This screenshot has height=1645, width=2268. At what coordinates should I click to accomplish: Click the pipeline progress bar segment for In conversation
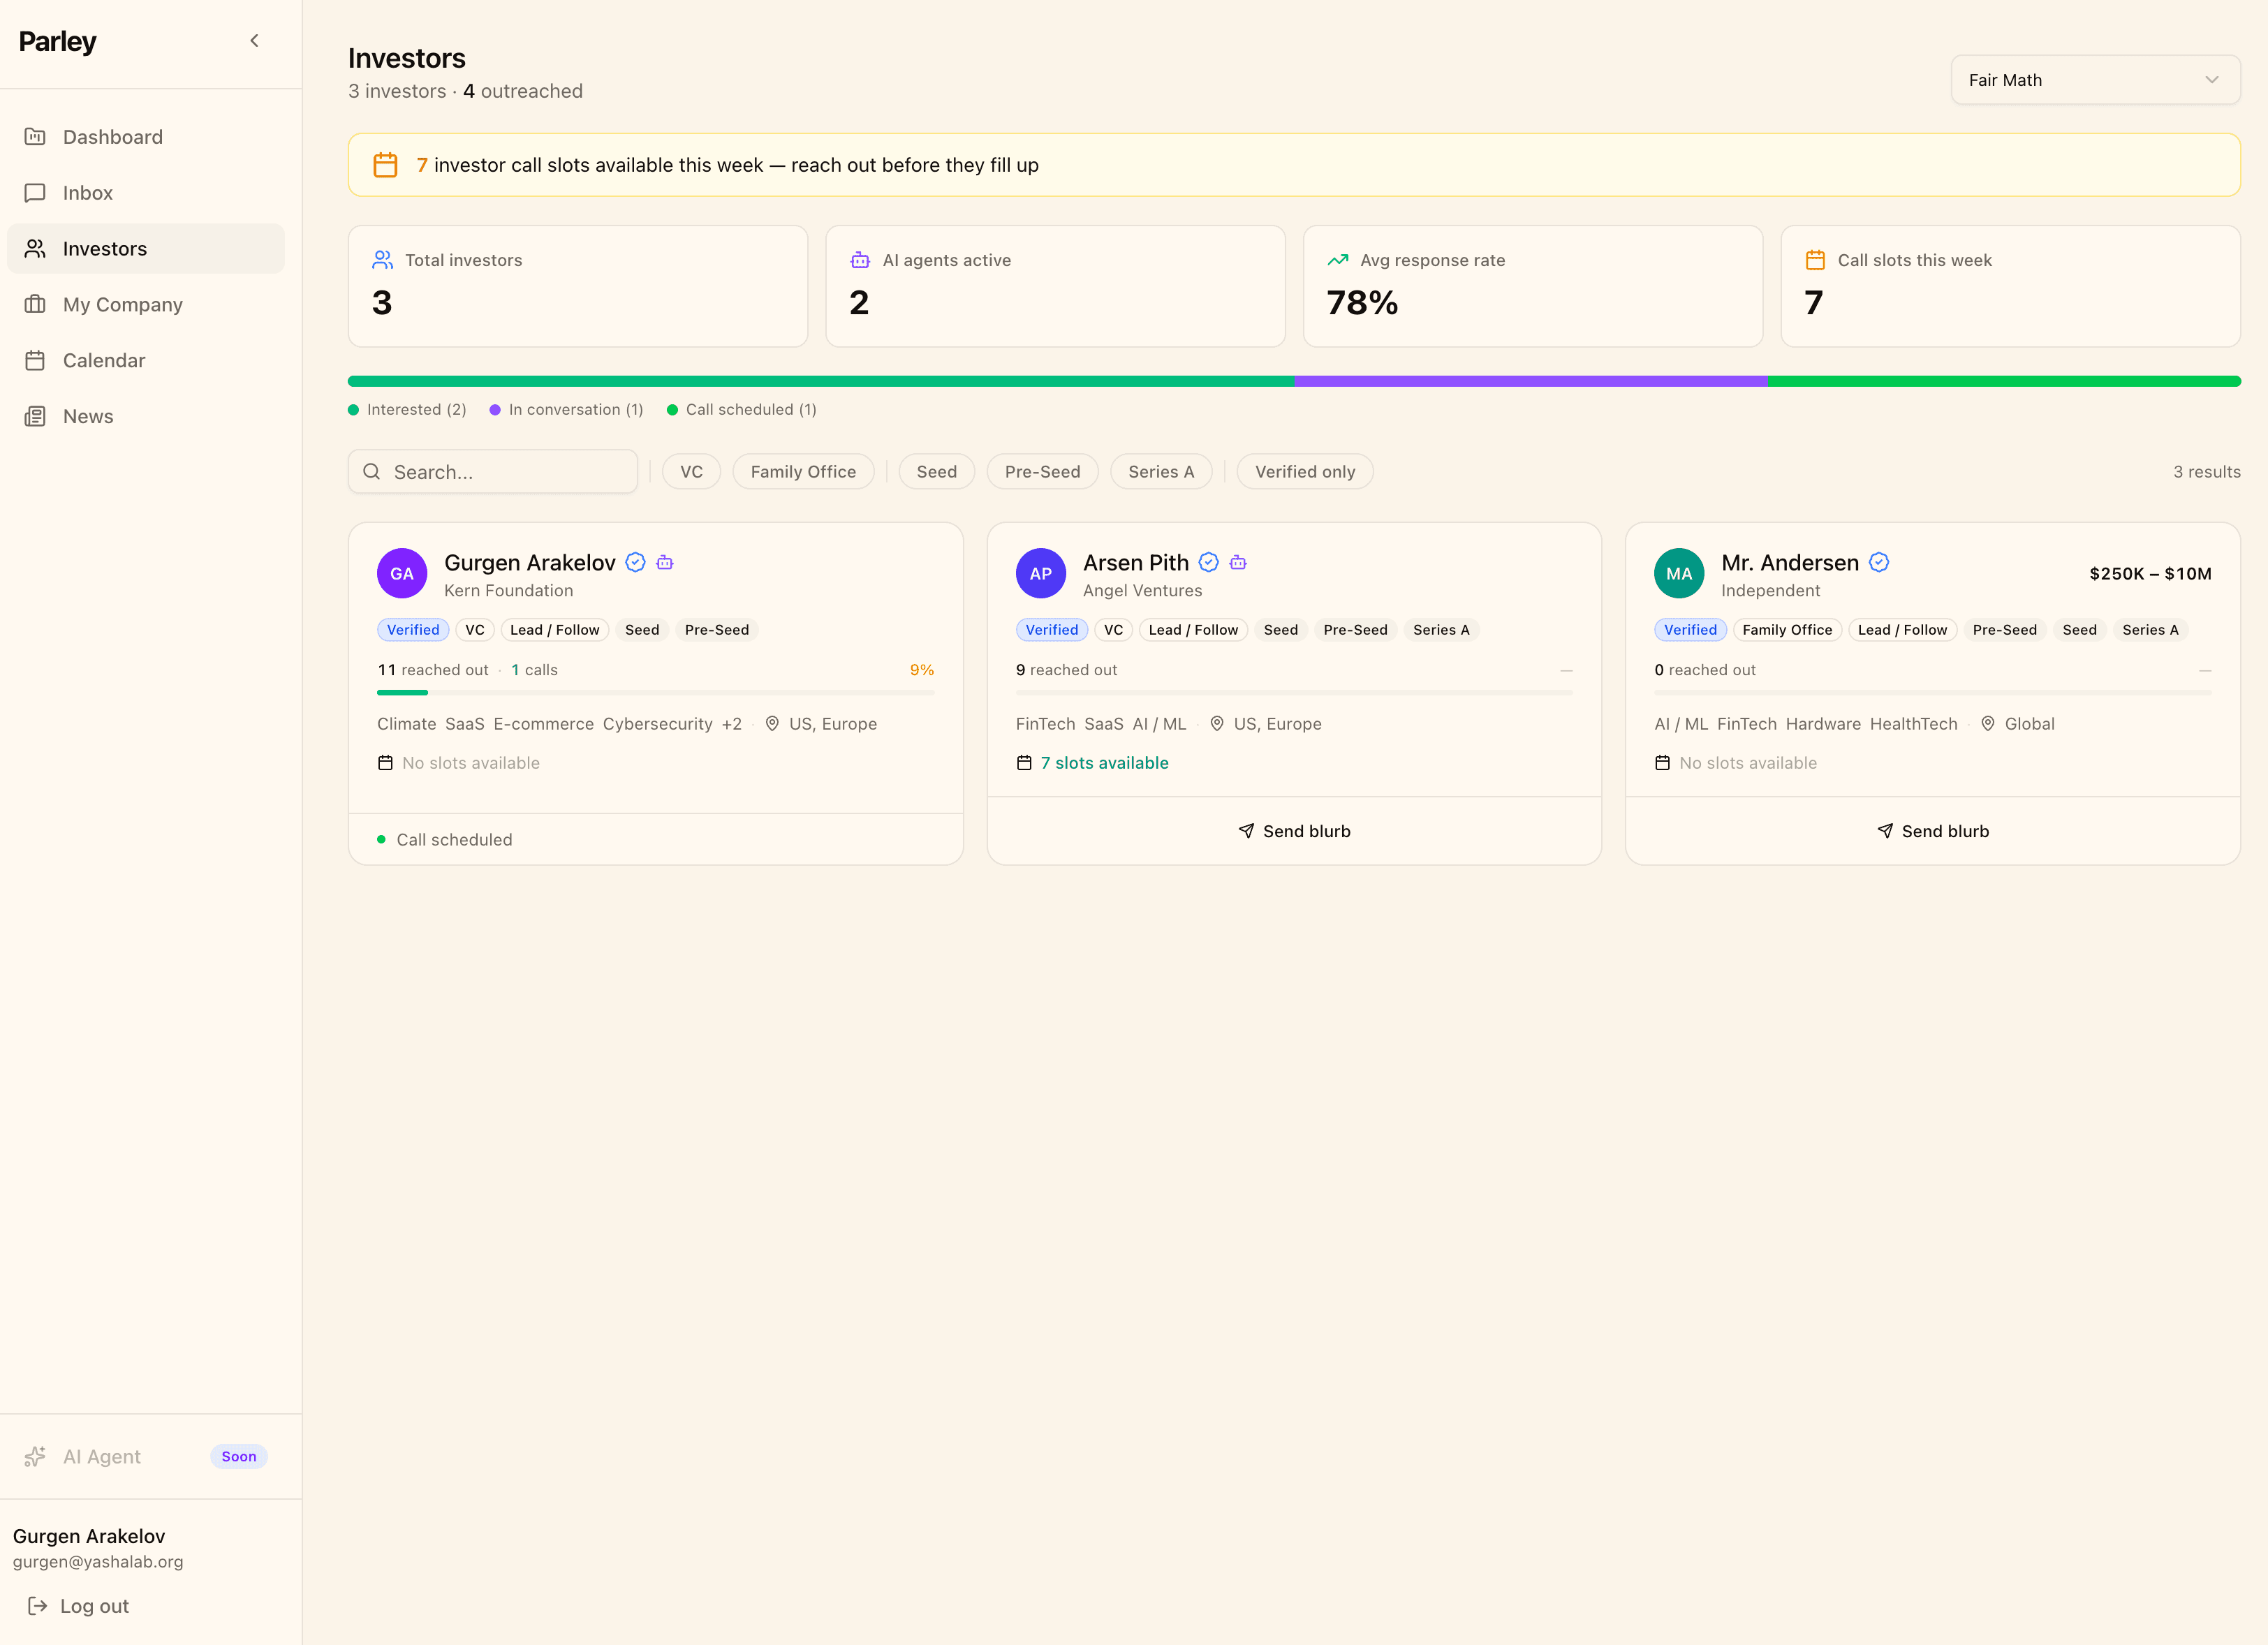pyautogui.click(x=1530, y=381)
